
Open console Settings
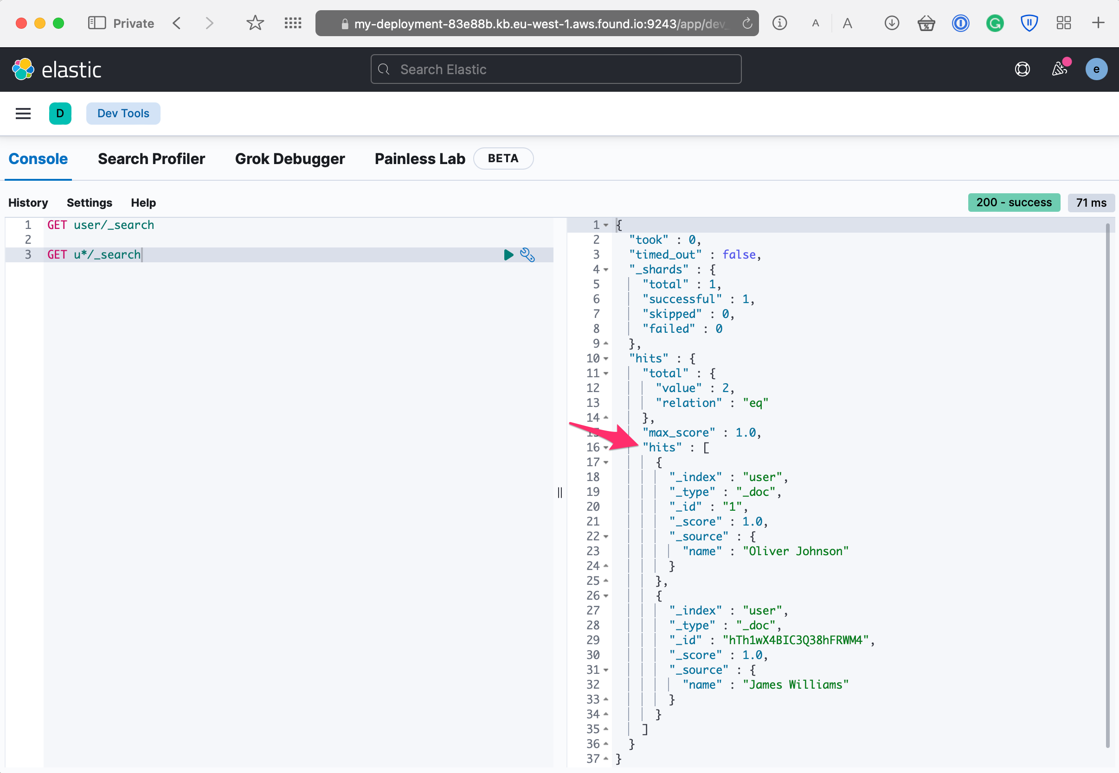point(89,203)
